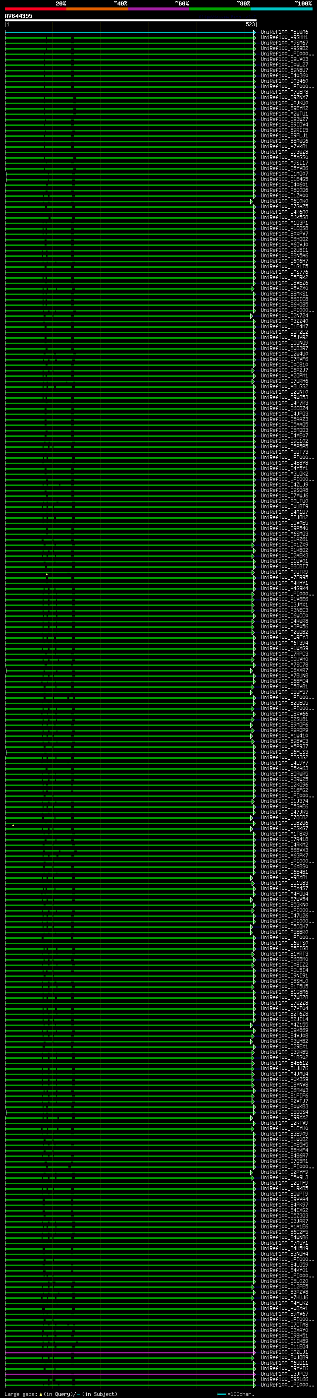
Task: Select hit UniRef100_B9AV67
Action: pyautogui.click(x=284, y=1314)
